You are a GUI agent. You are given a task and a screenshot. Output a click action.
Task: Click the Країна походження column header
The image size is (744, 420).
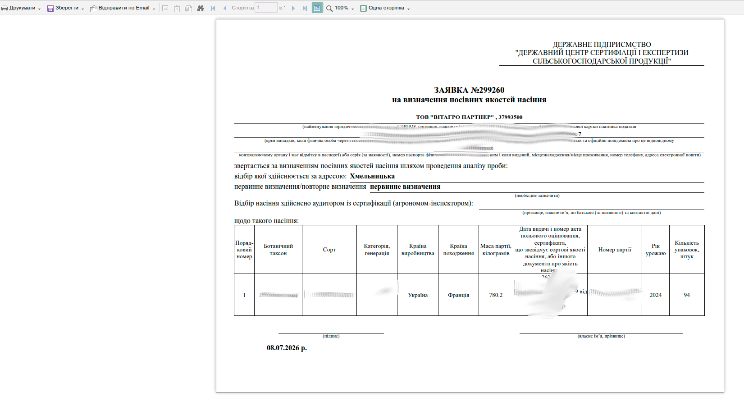pos(458,250)
